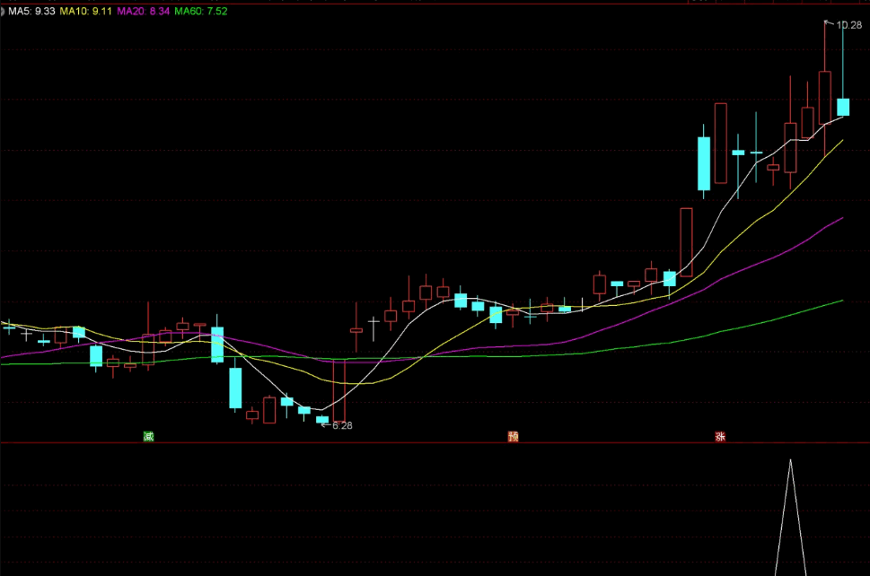The image size is (870, 576).
Task: Open the red 涨 marker icon
Action: coord(720,436)
